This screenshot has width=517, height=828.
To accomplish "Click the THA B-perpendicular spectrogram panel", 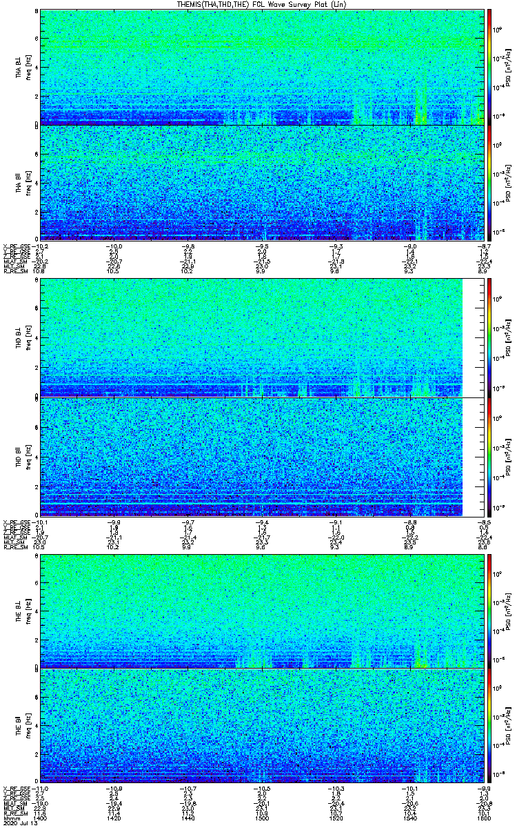I will click(x=263, y=67).
